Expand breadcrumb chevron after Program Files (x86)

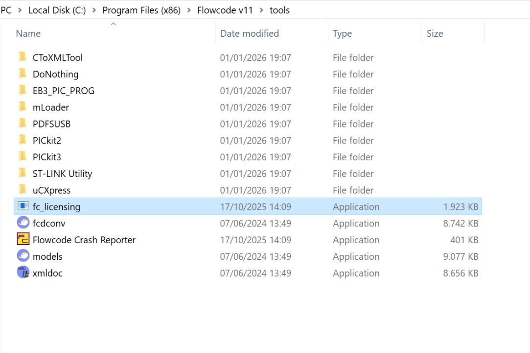click(189, 10)
